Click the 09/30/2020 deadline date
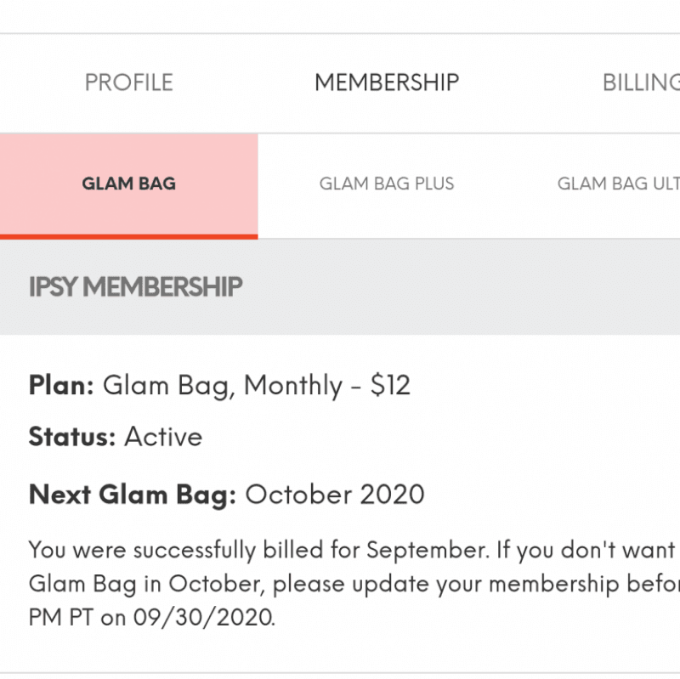This screenshot has width=680, height=679. [x=204, y=617]
